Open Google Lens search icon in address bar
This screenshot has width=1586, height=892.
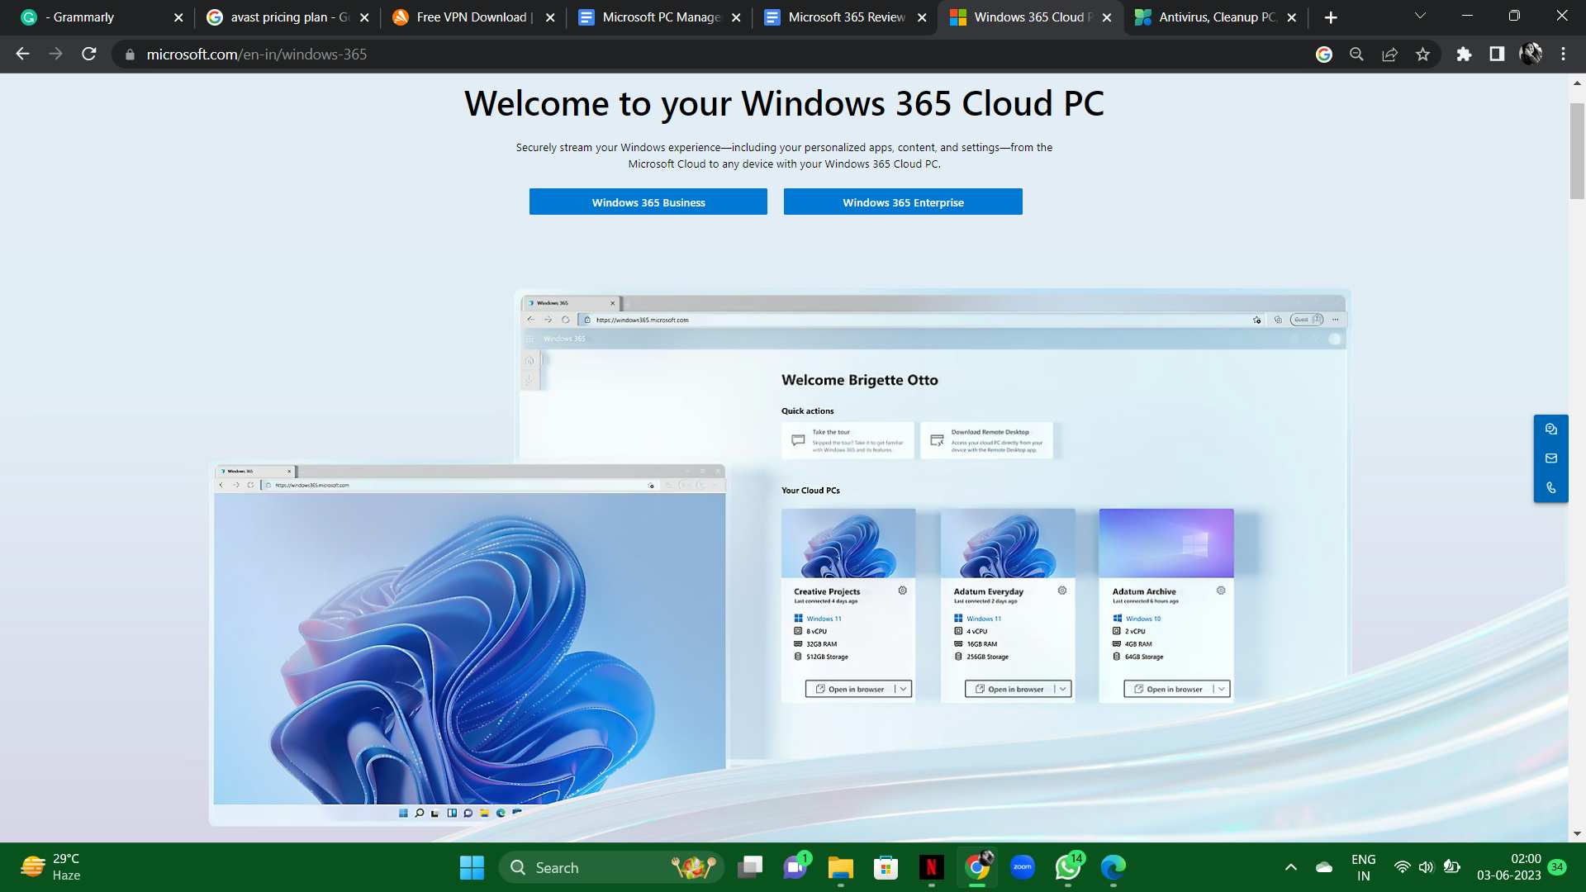point(1323,54)
